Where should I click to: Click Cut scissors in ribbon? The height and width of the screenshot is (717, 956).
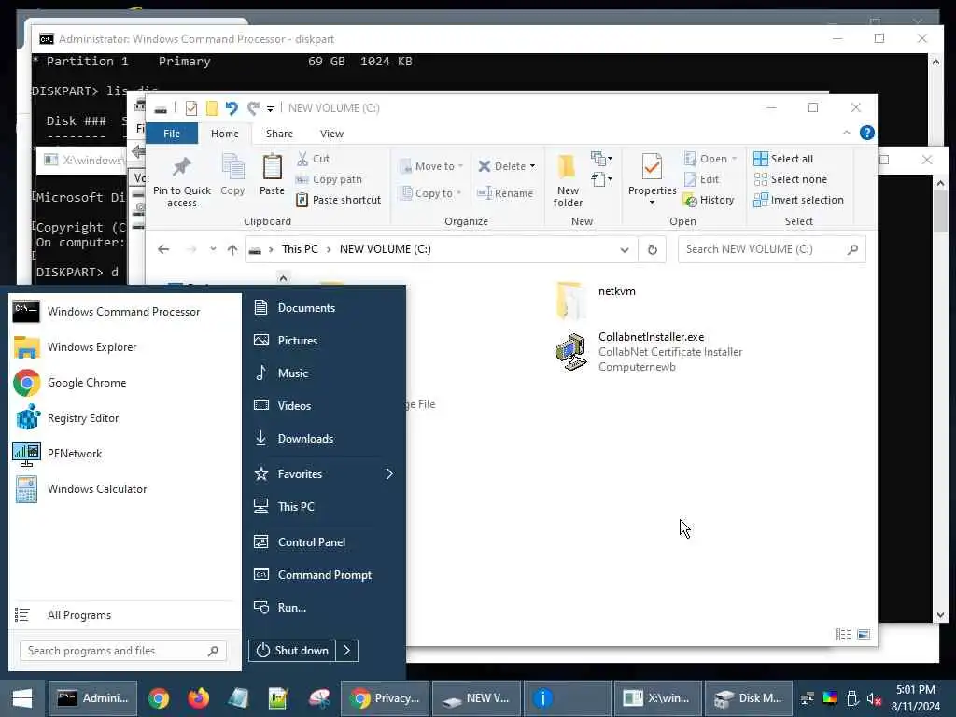tap(302, 159)
